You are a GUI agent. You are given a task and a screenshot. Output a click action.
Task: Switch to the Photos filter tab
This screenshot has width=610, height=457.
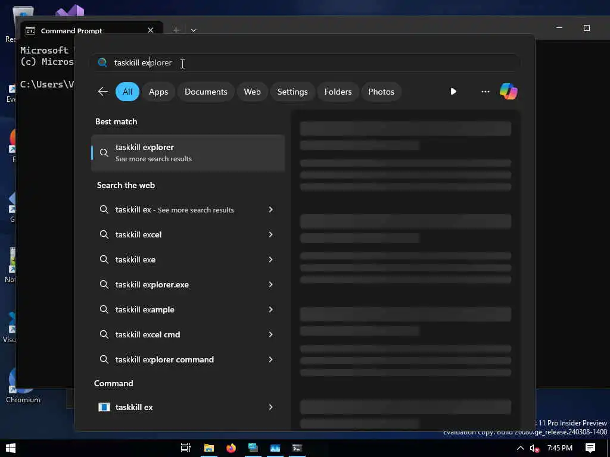(x=381, y=92)
